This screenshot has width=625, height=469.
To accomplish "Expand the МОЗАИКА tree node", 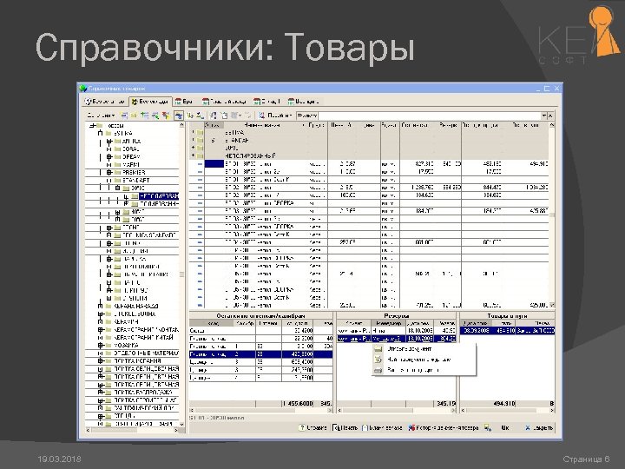I will tap(101, 345).
